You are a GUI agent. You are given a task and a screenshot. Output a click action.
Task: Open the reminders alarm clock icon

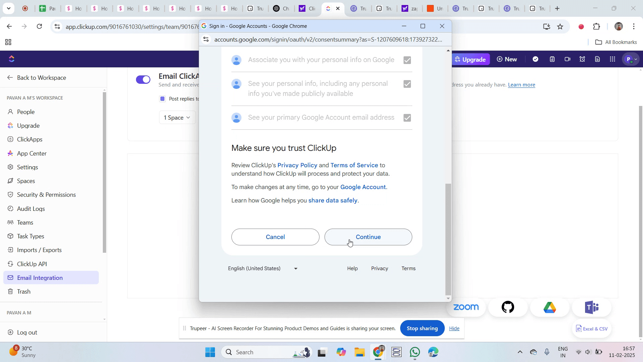pos(582,59)
